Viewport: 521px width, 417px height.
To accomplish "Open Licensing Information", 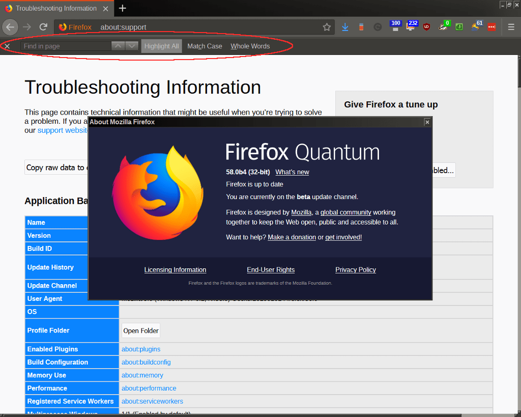I will click(x=175, y=270).
